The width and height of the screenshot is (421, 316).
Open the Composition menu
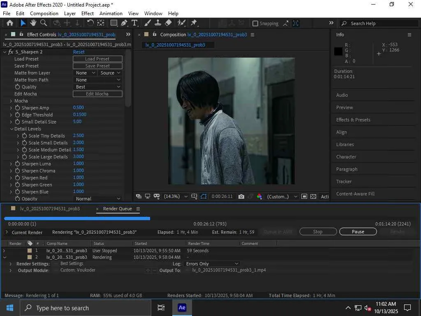[x=44, y=14]
